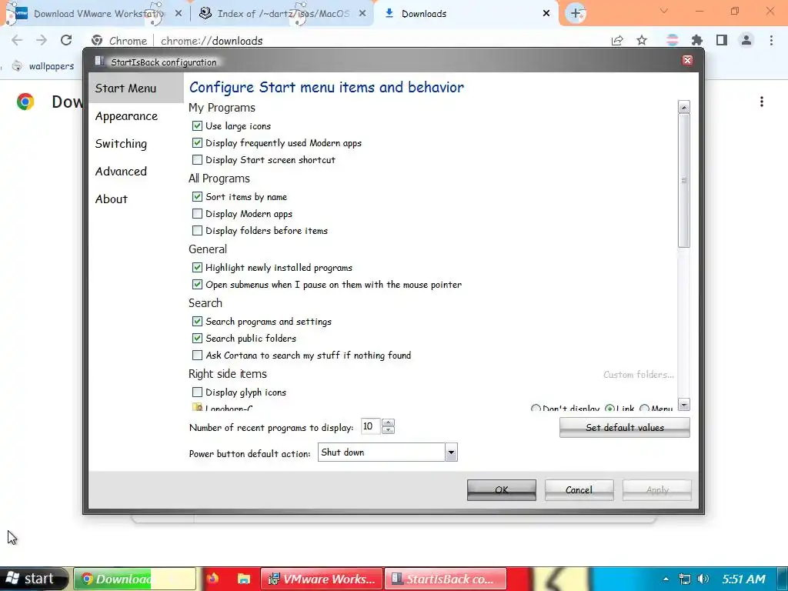
Task: Toggle Sort items by name checkbox
Action: [x=197, y=196]
